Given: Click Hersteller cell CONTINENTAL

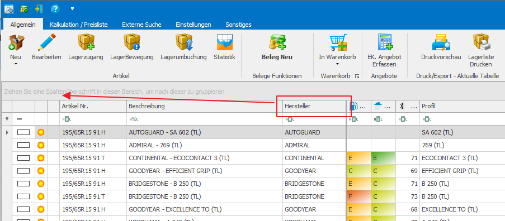Looking at the screenshot, I should (314, 158).
